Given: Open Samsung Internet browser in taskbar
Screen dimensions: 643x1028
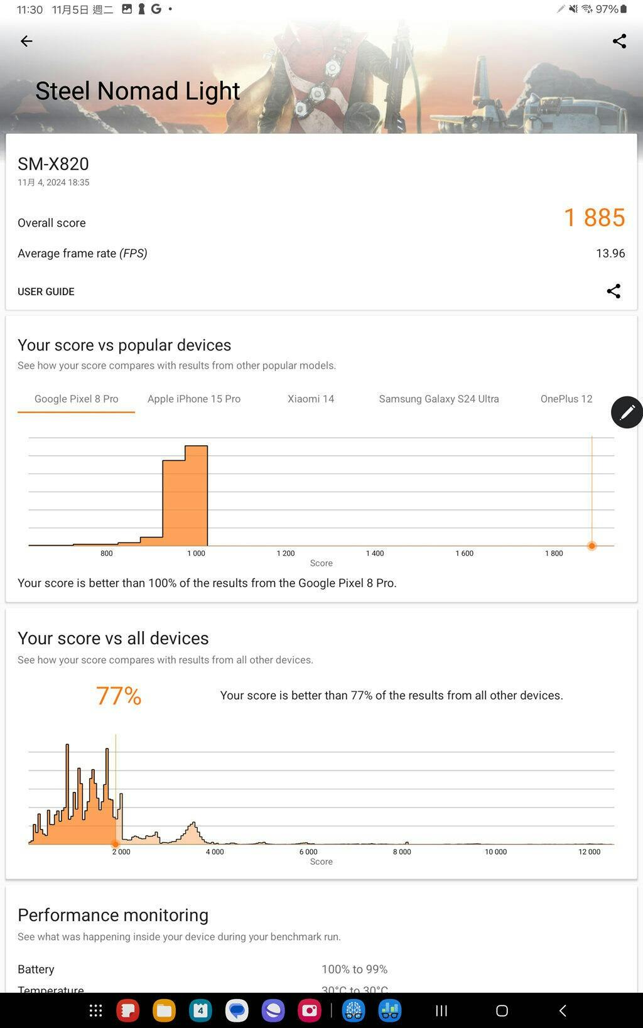Looking at the screenshot, I should click(x=273, y=1010).
